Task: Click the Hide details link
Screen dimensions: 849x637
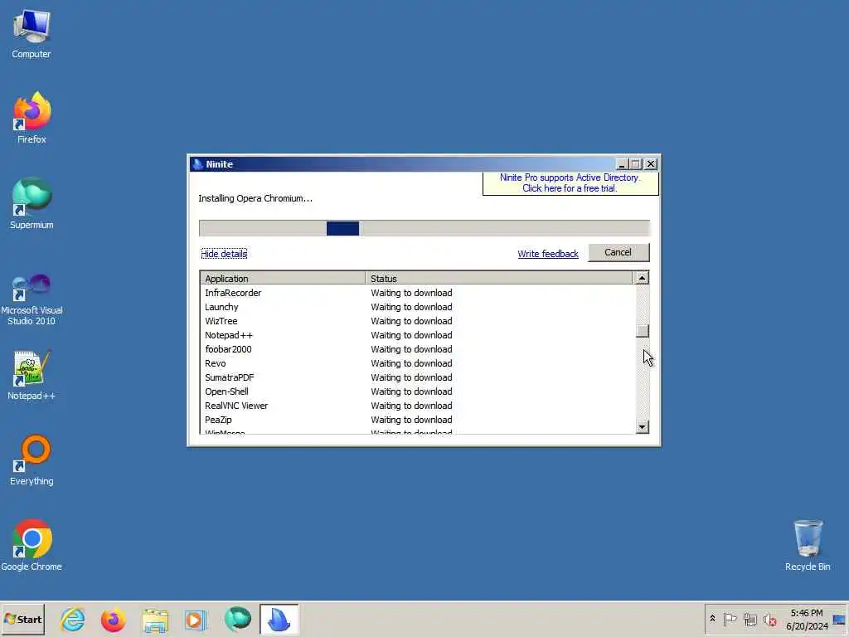Action: pos(224,254)
